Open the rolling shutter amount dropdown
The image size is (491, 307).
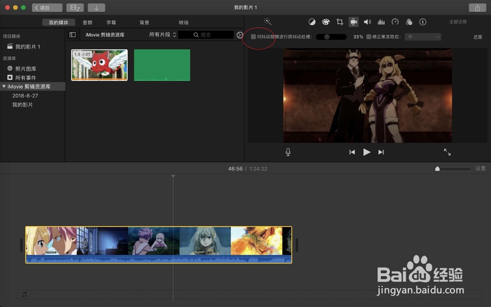(x=423, y=37)
